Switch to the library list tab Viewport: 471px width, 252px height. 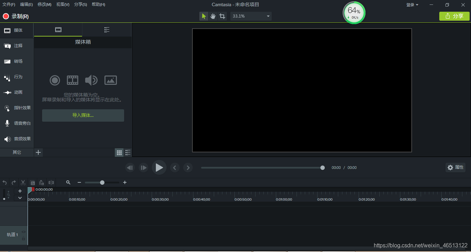click(x=107, y=30)
